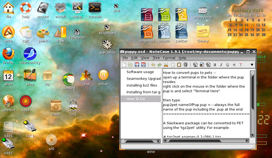272x158 pixels.
Task: Open the Geany note desktop icon
Action: (x=203, y=34)
